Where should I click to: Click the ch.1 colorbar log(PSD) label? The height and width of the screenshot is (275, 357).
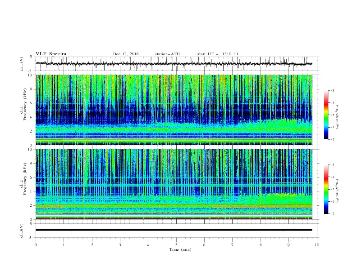(338, 117)
